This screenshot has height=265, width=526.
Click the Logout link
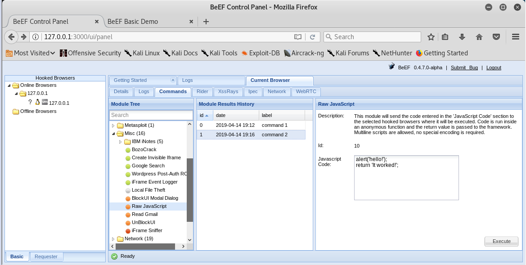pos(494,67)
